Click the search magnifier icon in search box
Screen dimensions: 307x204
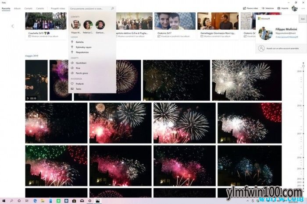tap(113, 9)
